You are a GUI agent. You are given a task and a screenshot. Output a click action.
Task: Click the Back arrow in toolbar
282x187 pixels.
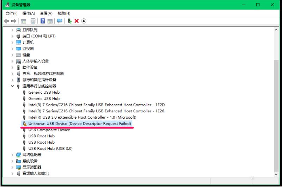pyautogui.click(x=6, y=21)
